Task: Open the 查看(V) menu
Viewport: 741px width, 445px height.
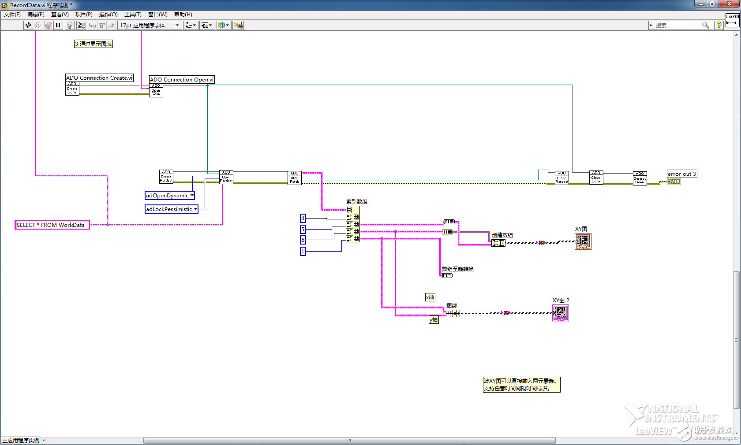Action: pyautogui.click(x=60, y=15)
